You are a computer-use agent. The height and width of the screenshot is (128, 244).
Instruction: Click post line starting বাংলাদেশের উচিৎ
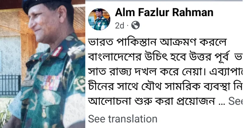(x=165, y=57)
